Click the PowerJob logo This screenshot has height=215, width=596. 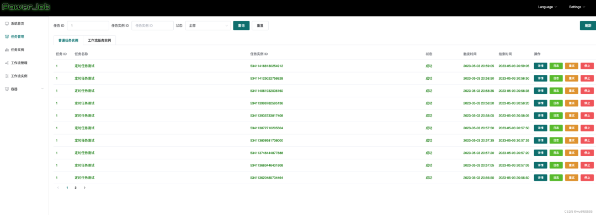26,7
